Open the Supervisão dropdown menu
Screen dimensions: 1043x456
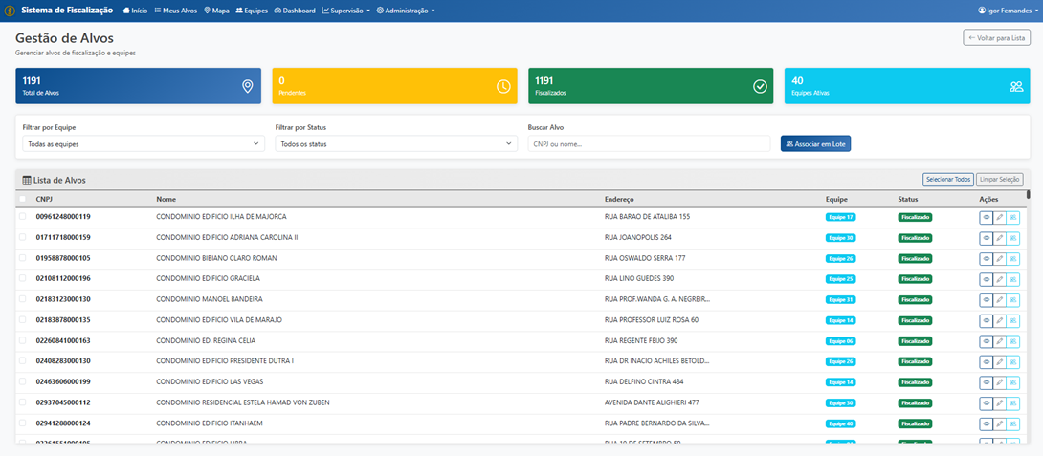(346, 10)
